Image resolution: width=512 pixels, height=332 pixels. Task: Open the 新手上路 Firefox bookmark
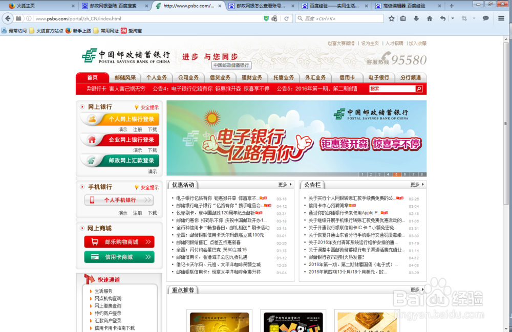click(78, 31)
